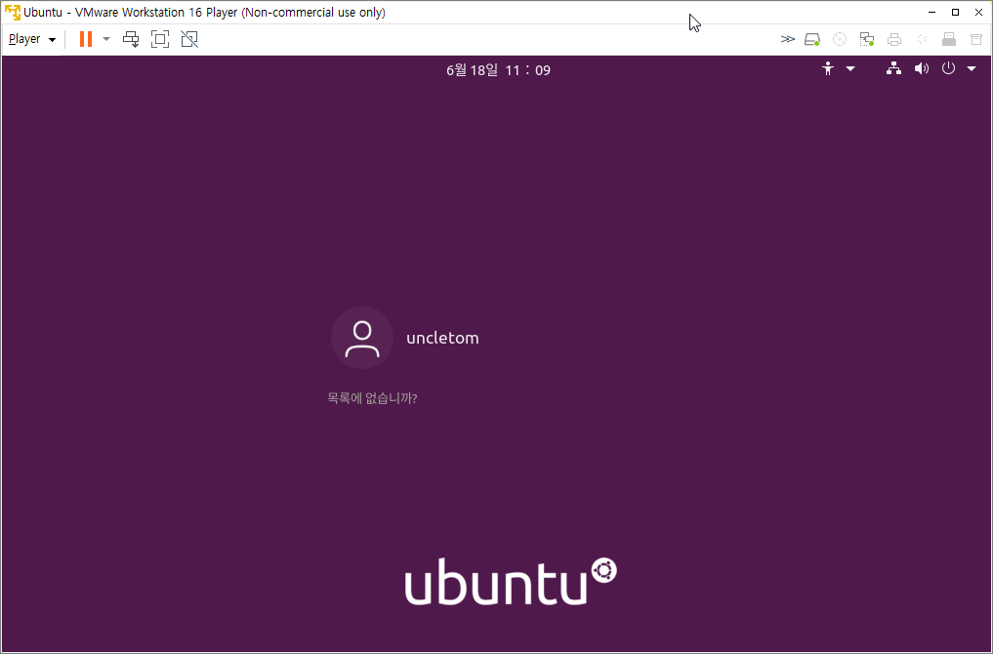The width and height of the screenshot is (993, 654).
Task: Toggle Unity mode icon
Action: coord(189,39)
